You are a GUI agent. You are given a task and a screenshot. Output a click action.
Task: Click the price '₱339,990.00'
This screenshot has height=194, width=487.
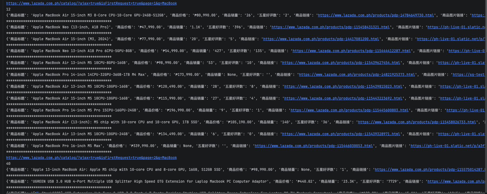point(143,146)
